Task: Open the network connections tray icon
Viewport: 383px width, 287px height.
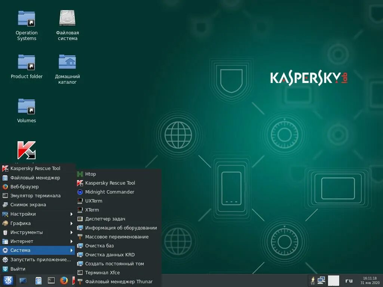Action: coord(321,281)
